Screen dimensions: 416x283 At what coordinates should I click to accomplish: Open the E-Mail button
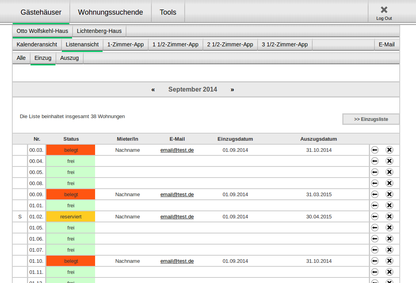coord(387,44)
